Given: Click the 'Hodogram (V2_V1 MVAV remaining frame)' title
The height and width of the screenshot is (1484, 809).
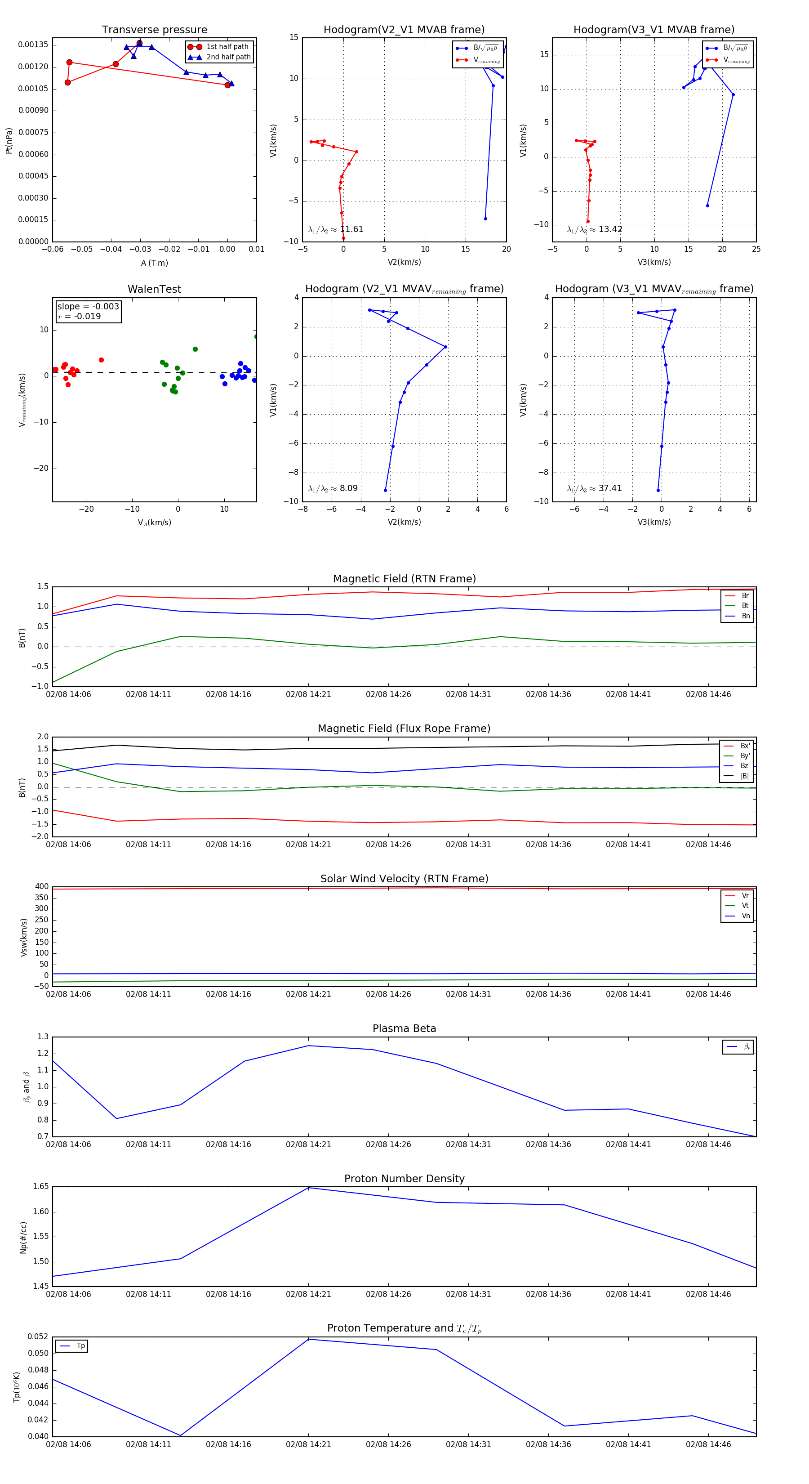Looking at the screenshot, I should [x=404, y=289].
